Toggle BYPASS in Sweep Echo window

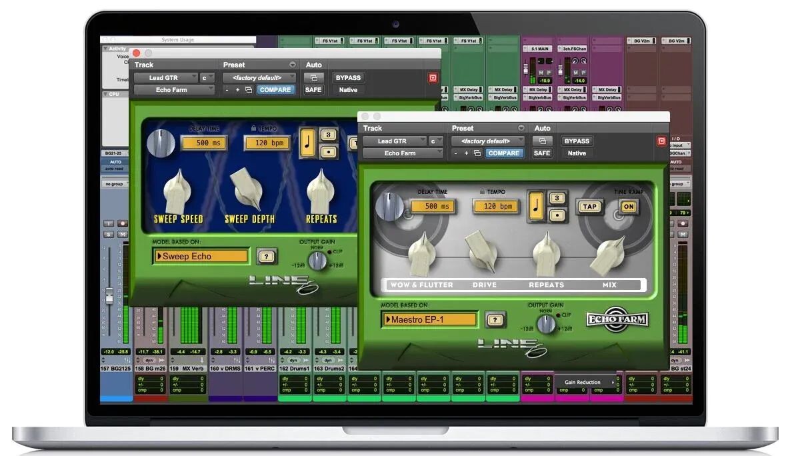(x=348, y=78)
